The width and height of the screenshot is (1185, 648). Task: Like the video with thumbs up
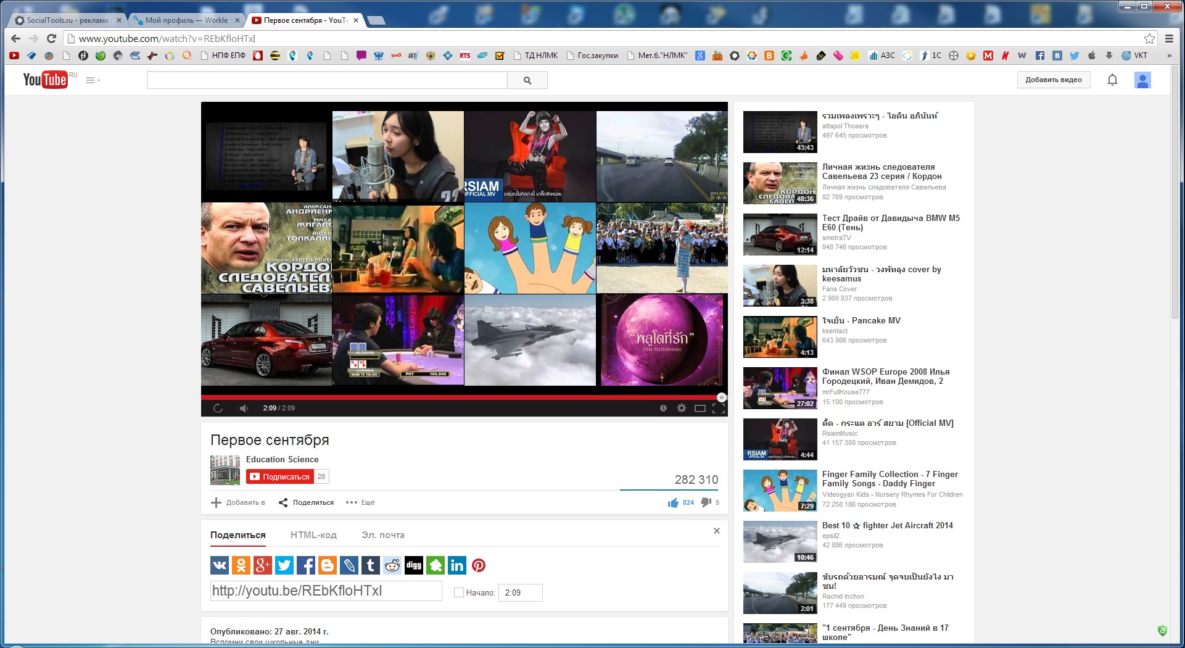pos(673,502)
